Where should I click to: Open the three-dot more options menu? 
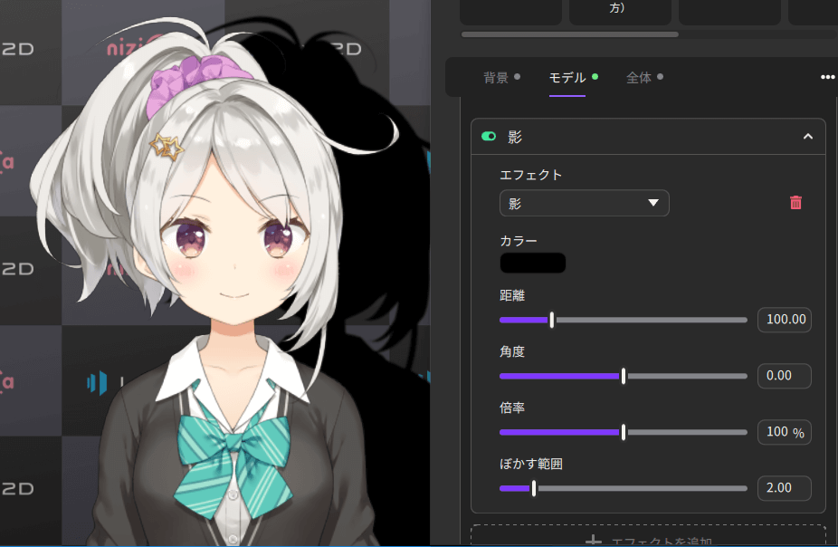click(827, 78)
